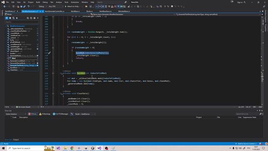
Task: Click the red circular taskbar icon
Action: point(106,148)
